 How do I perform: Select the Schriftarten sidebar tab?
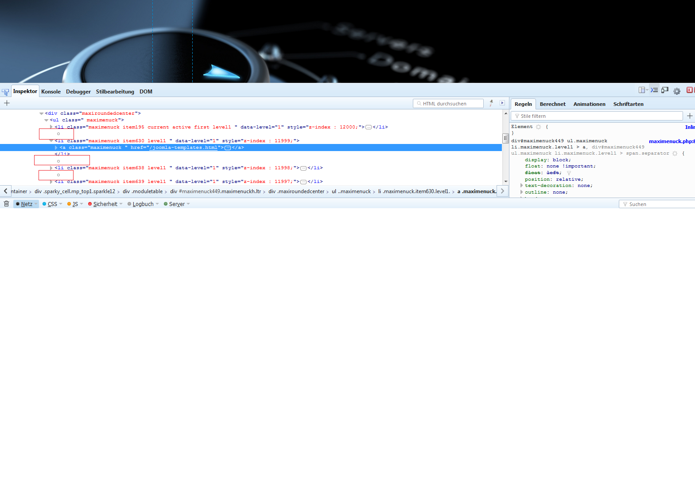(628, 104)
